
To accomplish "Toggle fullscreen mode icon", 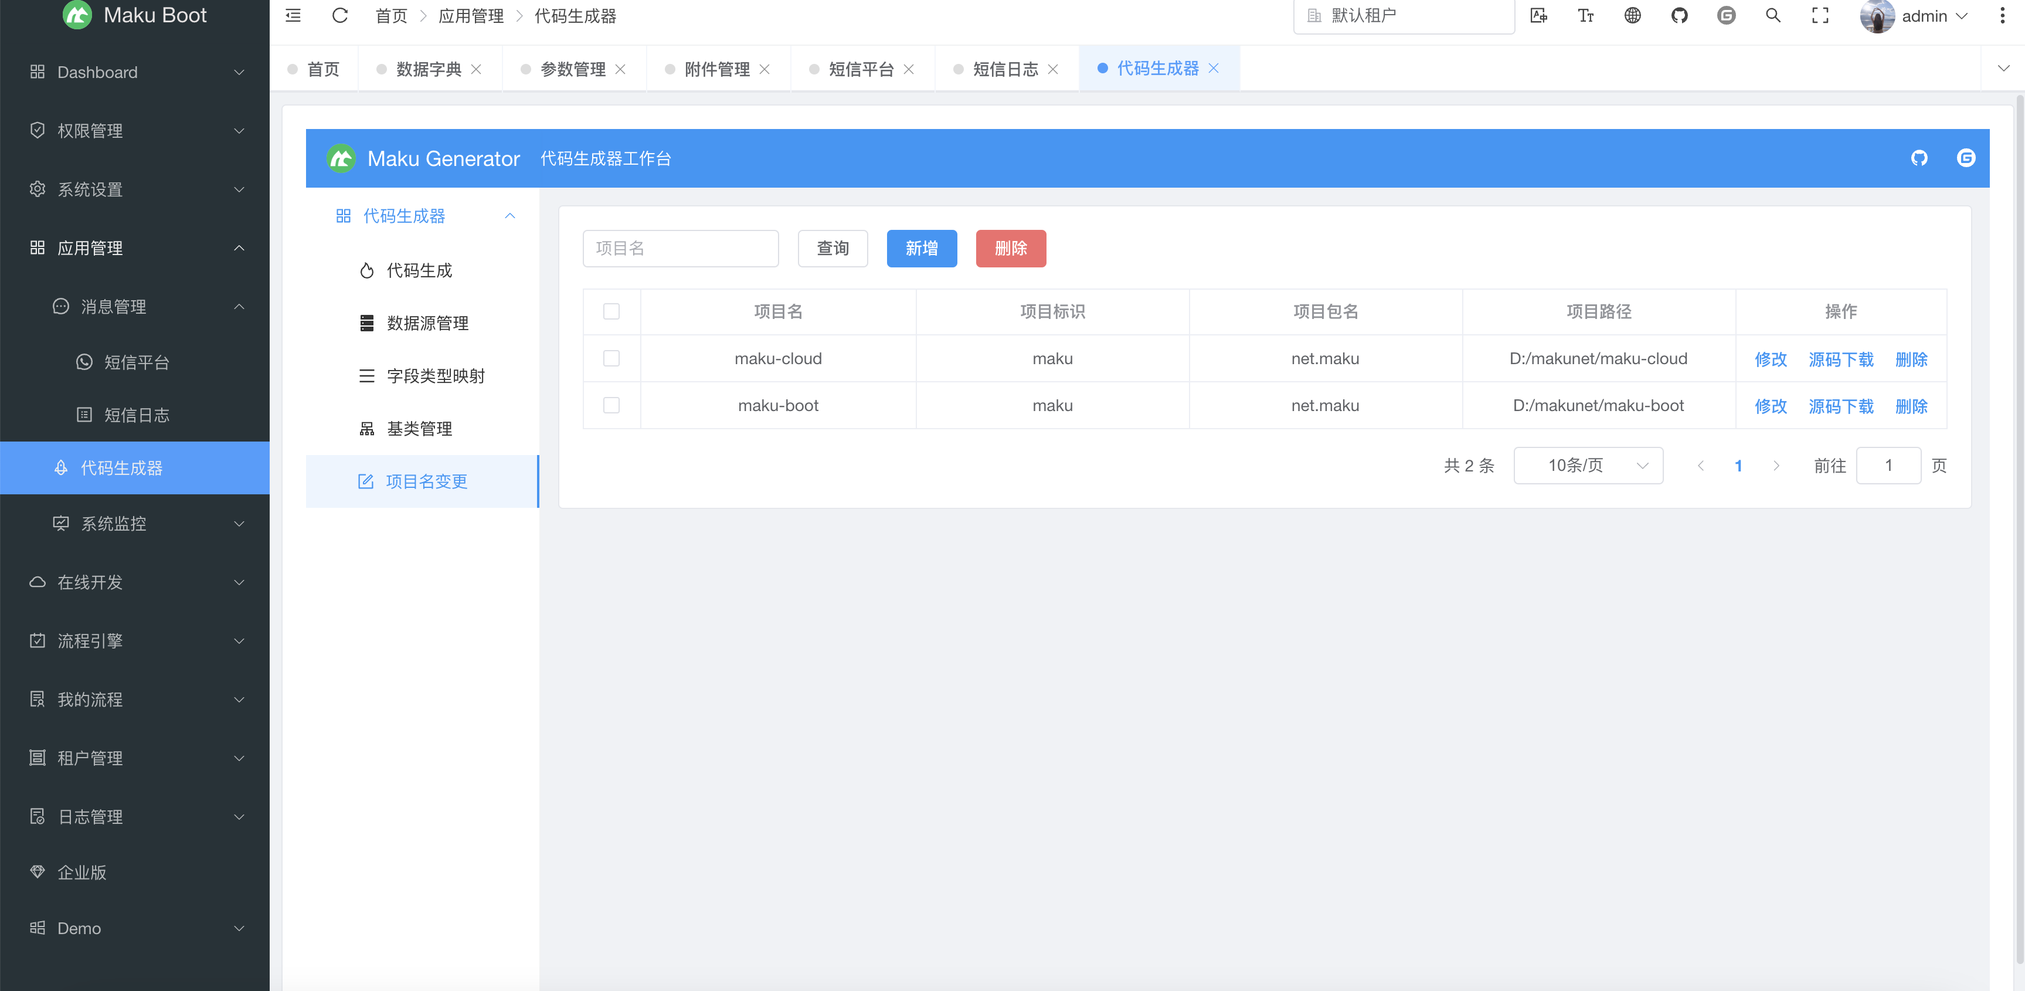I will click(x=1820, y=16).
